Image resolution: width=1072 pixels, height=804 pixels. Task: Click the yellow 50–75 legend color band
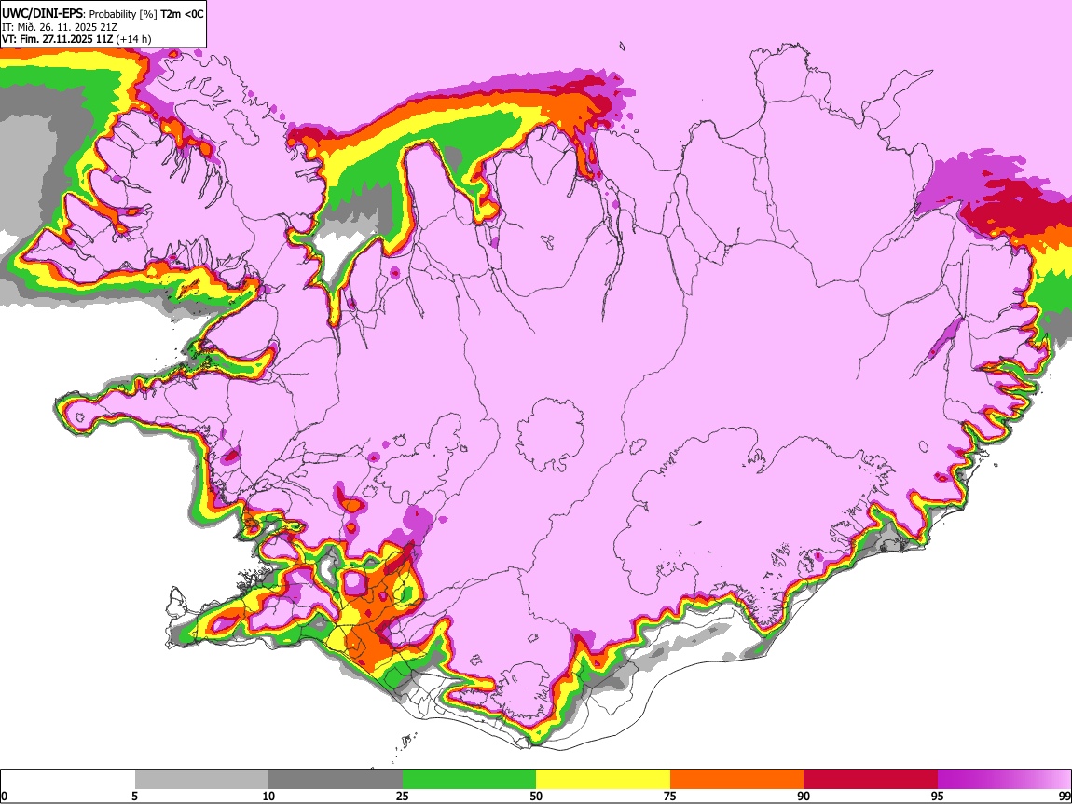[x=603, y=780]
